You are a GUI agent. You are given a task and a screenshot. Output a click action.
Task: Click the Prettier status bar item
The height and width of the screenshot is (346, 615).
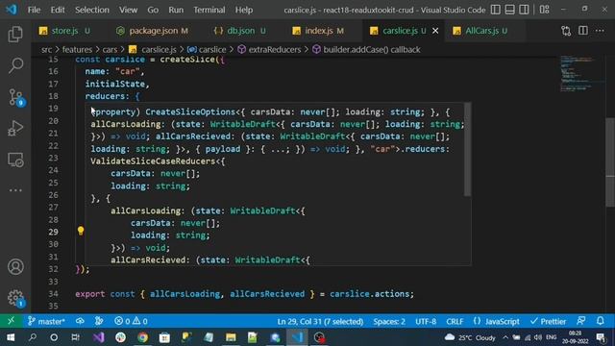(x=548, y=321)
